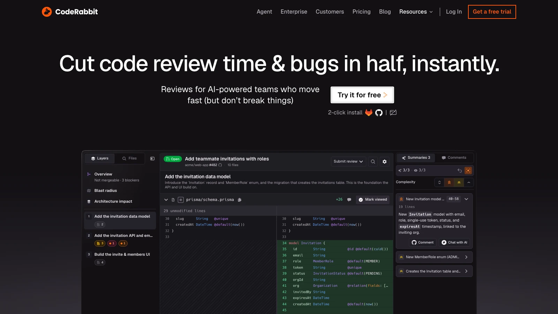Click the GitLab fox icon
Viewport: 558px width, 314px height.
(369, 112)
